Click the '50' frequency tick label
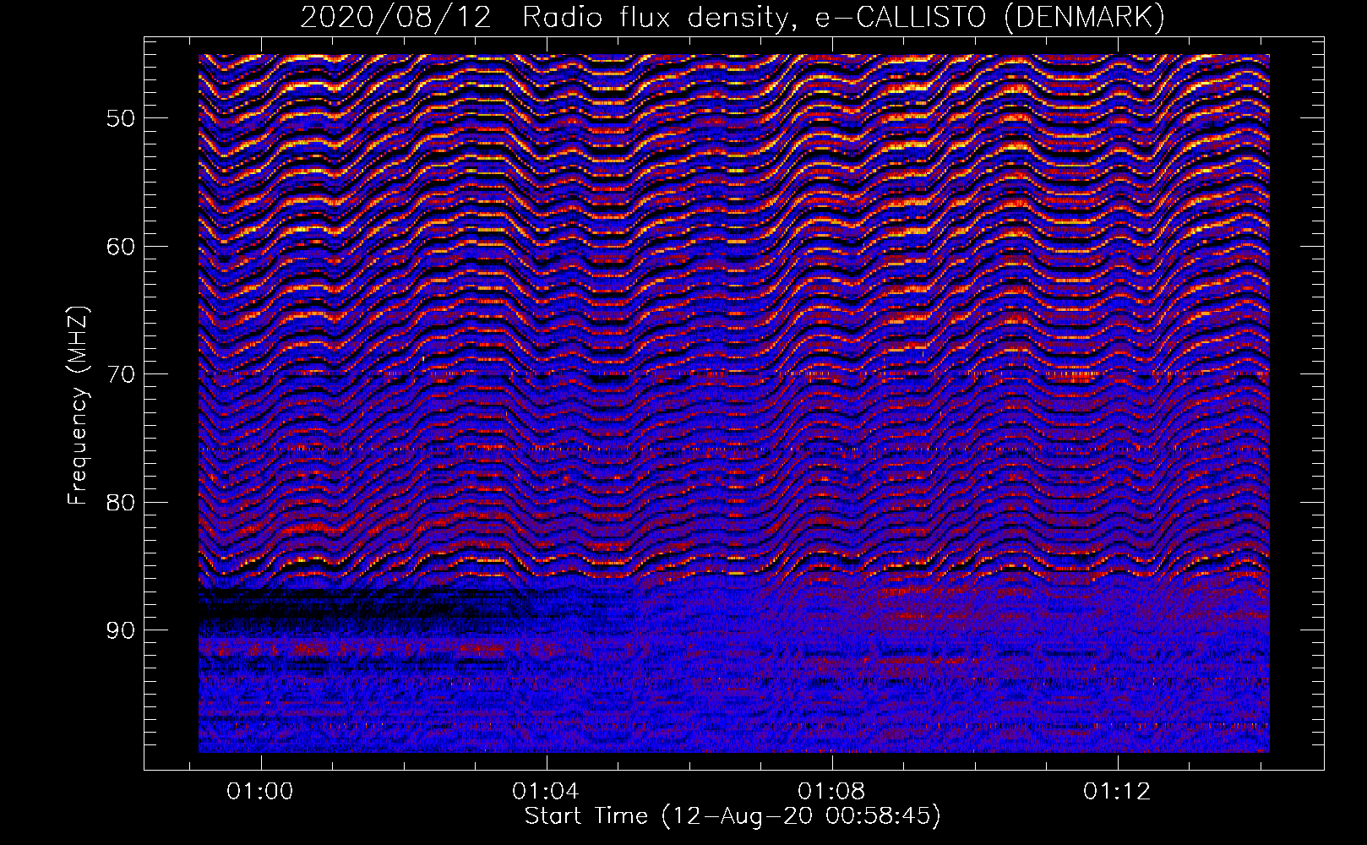This screenshot has width=1367, height=845. (120, 118)
